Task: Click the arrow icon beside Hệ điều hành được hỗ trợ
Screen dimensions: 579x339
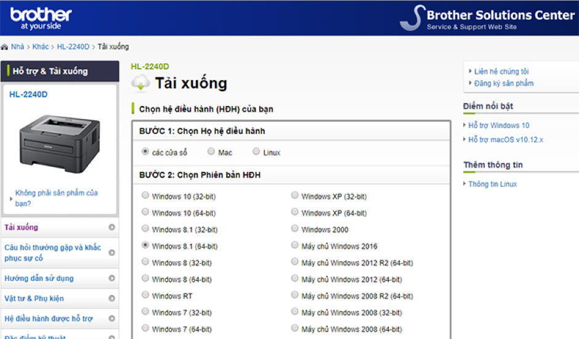Action: [x=111, y=319]
